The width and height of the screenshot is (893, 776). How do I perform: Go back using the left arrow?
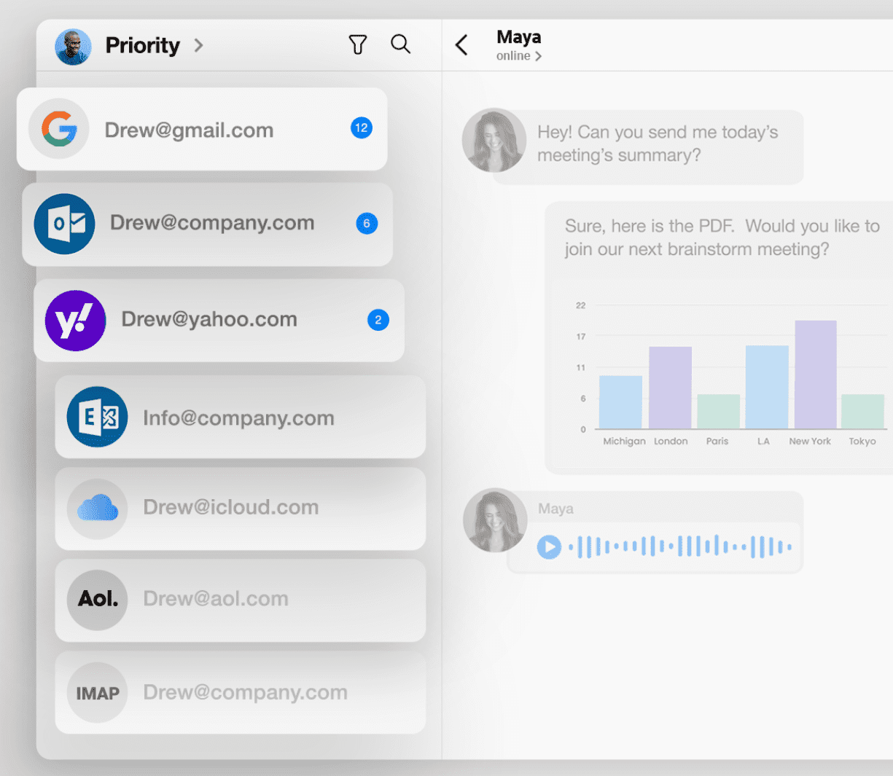(x=461, y=45)
